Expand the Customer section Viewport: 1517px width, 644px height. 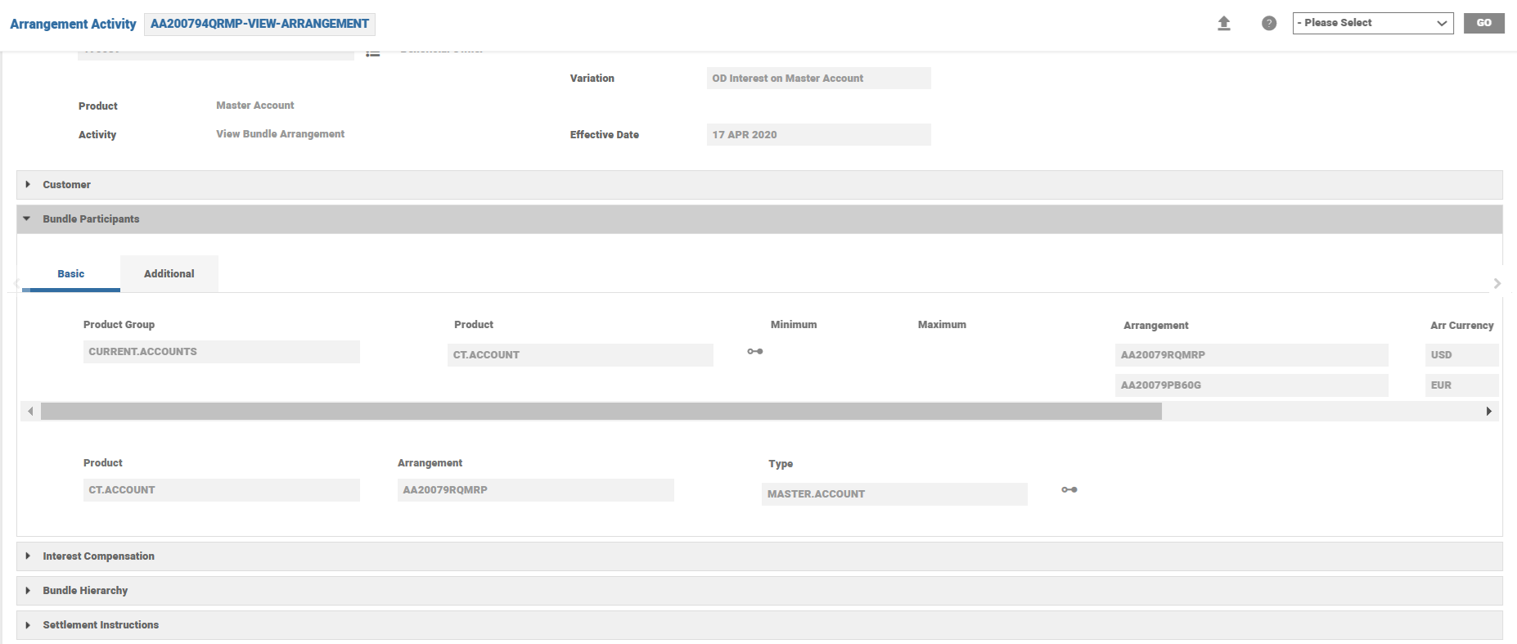tap(67, 185)
